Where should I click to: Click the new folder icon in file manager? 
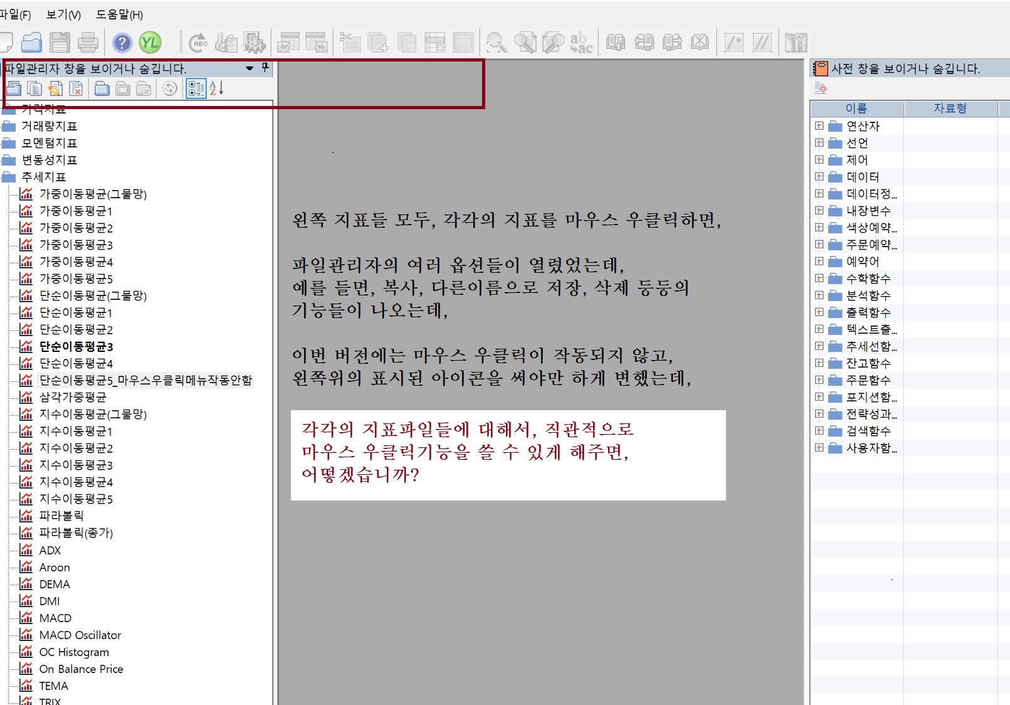point(102,89)
